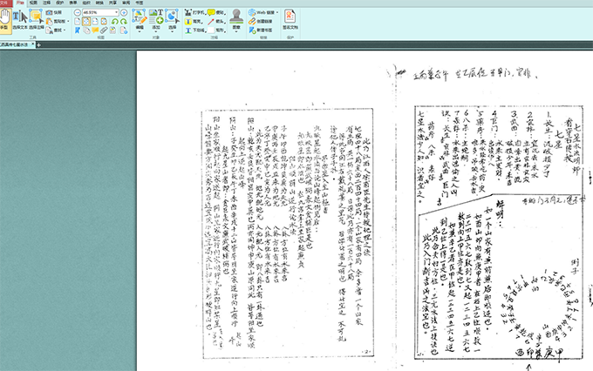Viewport: 593px width, 371px height.
Task: Open the File menu tab
Action: (6, 3)
